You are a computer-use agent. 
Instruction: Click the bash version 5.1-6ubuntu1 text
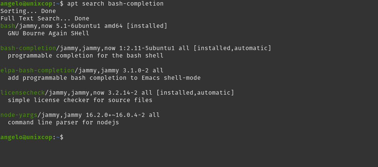coord(78,26)
